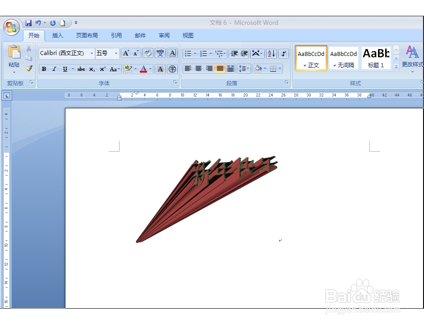The width and height of the screenshot is (424, 324).
Task: Apply bullet list
Action: [188, 54]
